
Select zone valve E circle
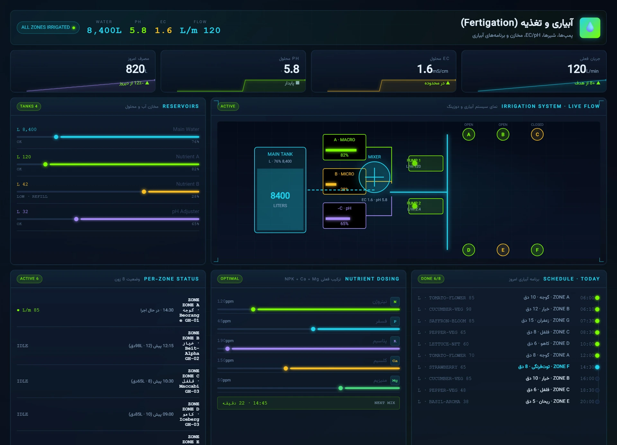click(503, 250)
